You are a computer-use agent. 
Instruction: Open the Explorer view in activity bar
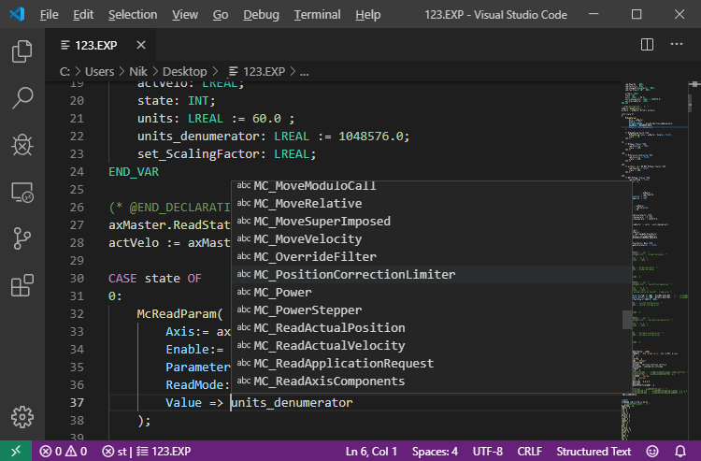point(22,51)
